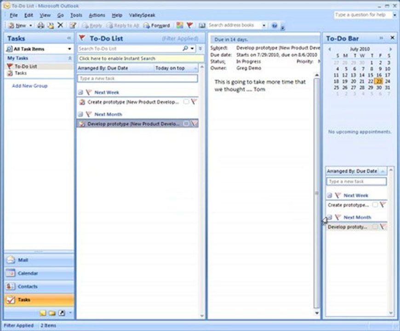Viewport: 400px width, 331px height.
Task: Open the Tools menu
Action: click(76, 15)
